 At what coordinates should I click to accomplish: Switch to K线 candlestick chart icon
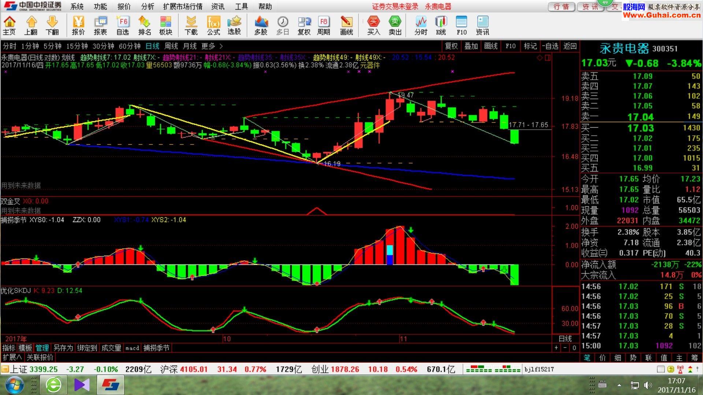coord(441,26)
